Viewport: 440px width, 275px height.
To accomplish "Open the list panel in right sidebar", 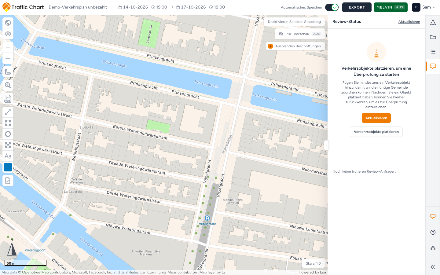I will click(433, 52).
